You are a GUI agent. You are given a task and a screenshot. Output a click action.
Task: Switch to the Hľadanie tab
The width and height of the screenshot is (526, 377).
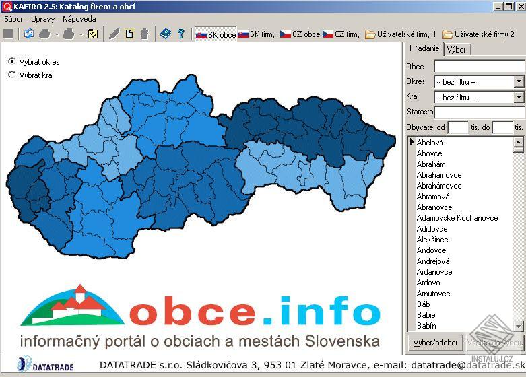click(x=424, y=48)
